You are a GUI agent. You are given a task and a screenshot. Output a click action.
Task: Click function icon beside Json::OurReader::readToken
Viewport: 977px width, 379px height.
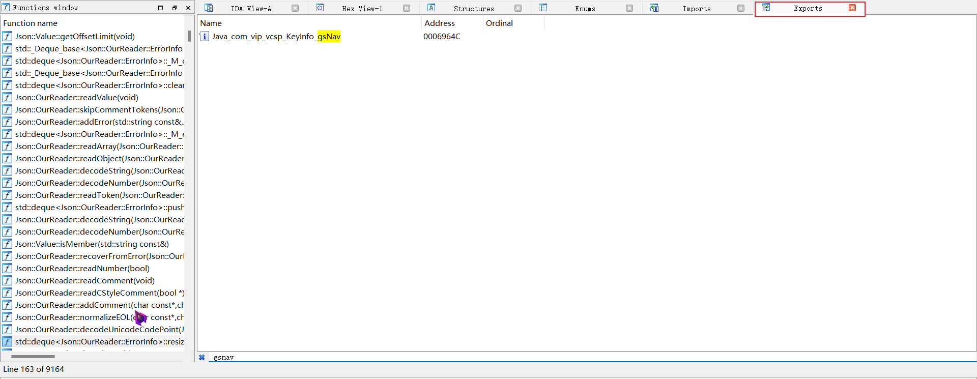(x=7, y=195)
